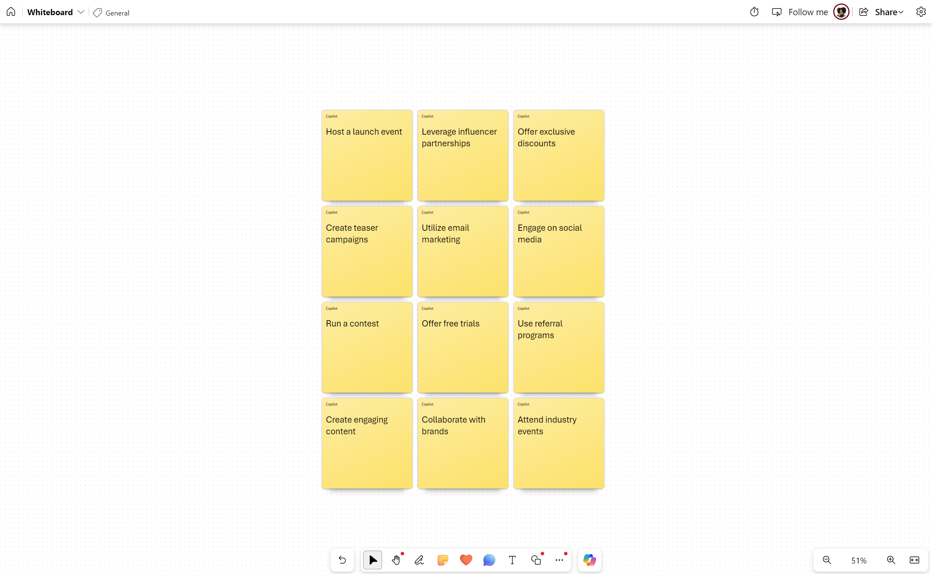932x574 pixels.
Task: Select 'Attend industry events' sticky note
Action: 559,443
